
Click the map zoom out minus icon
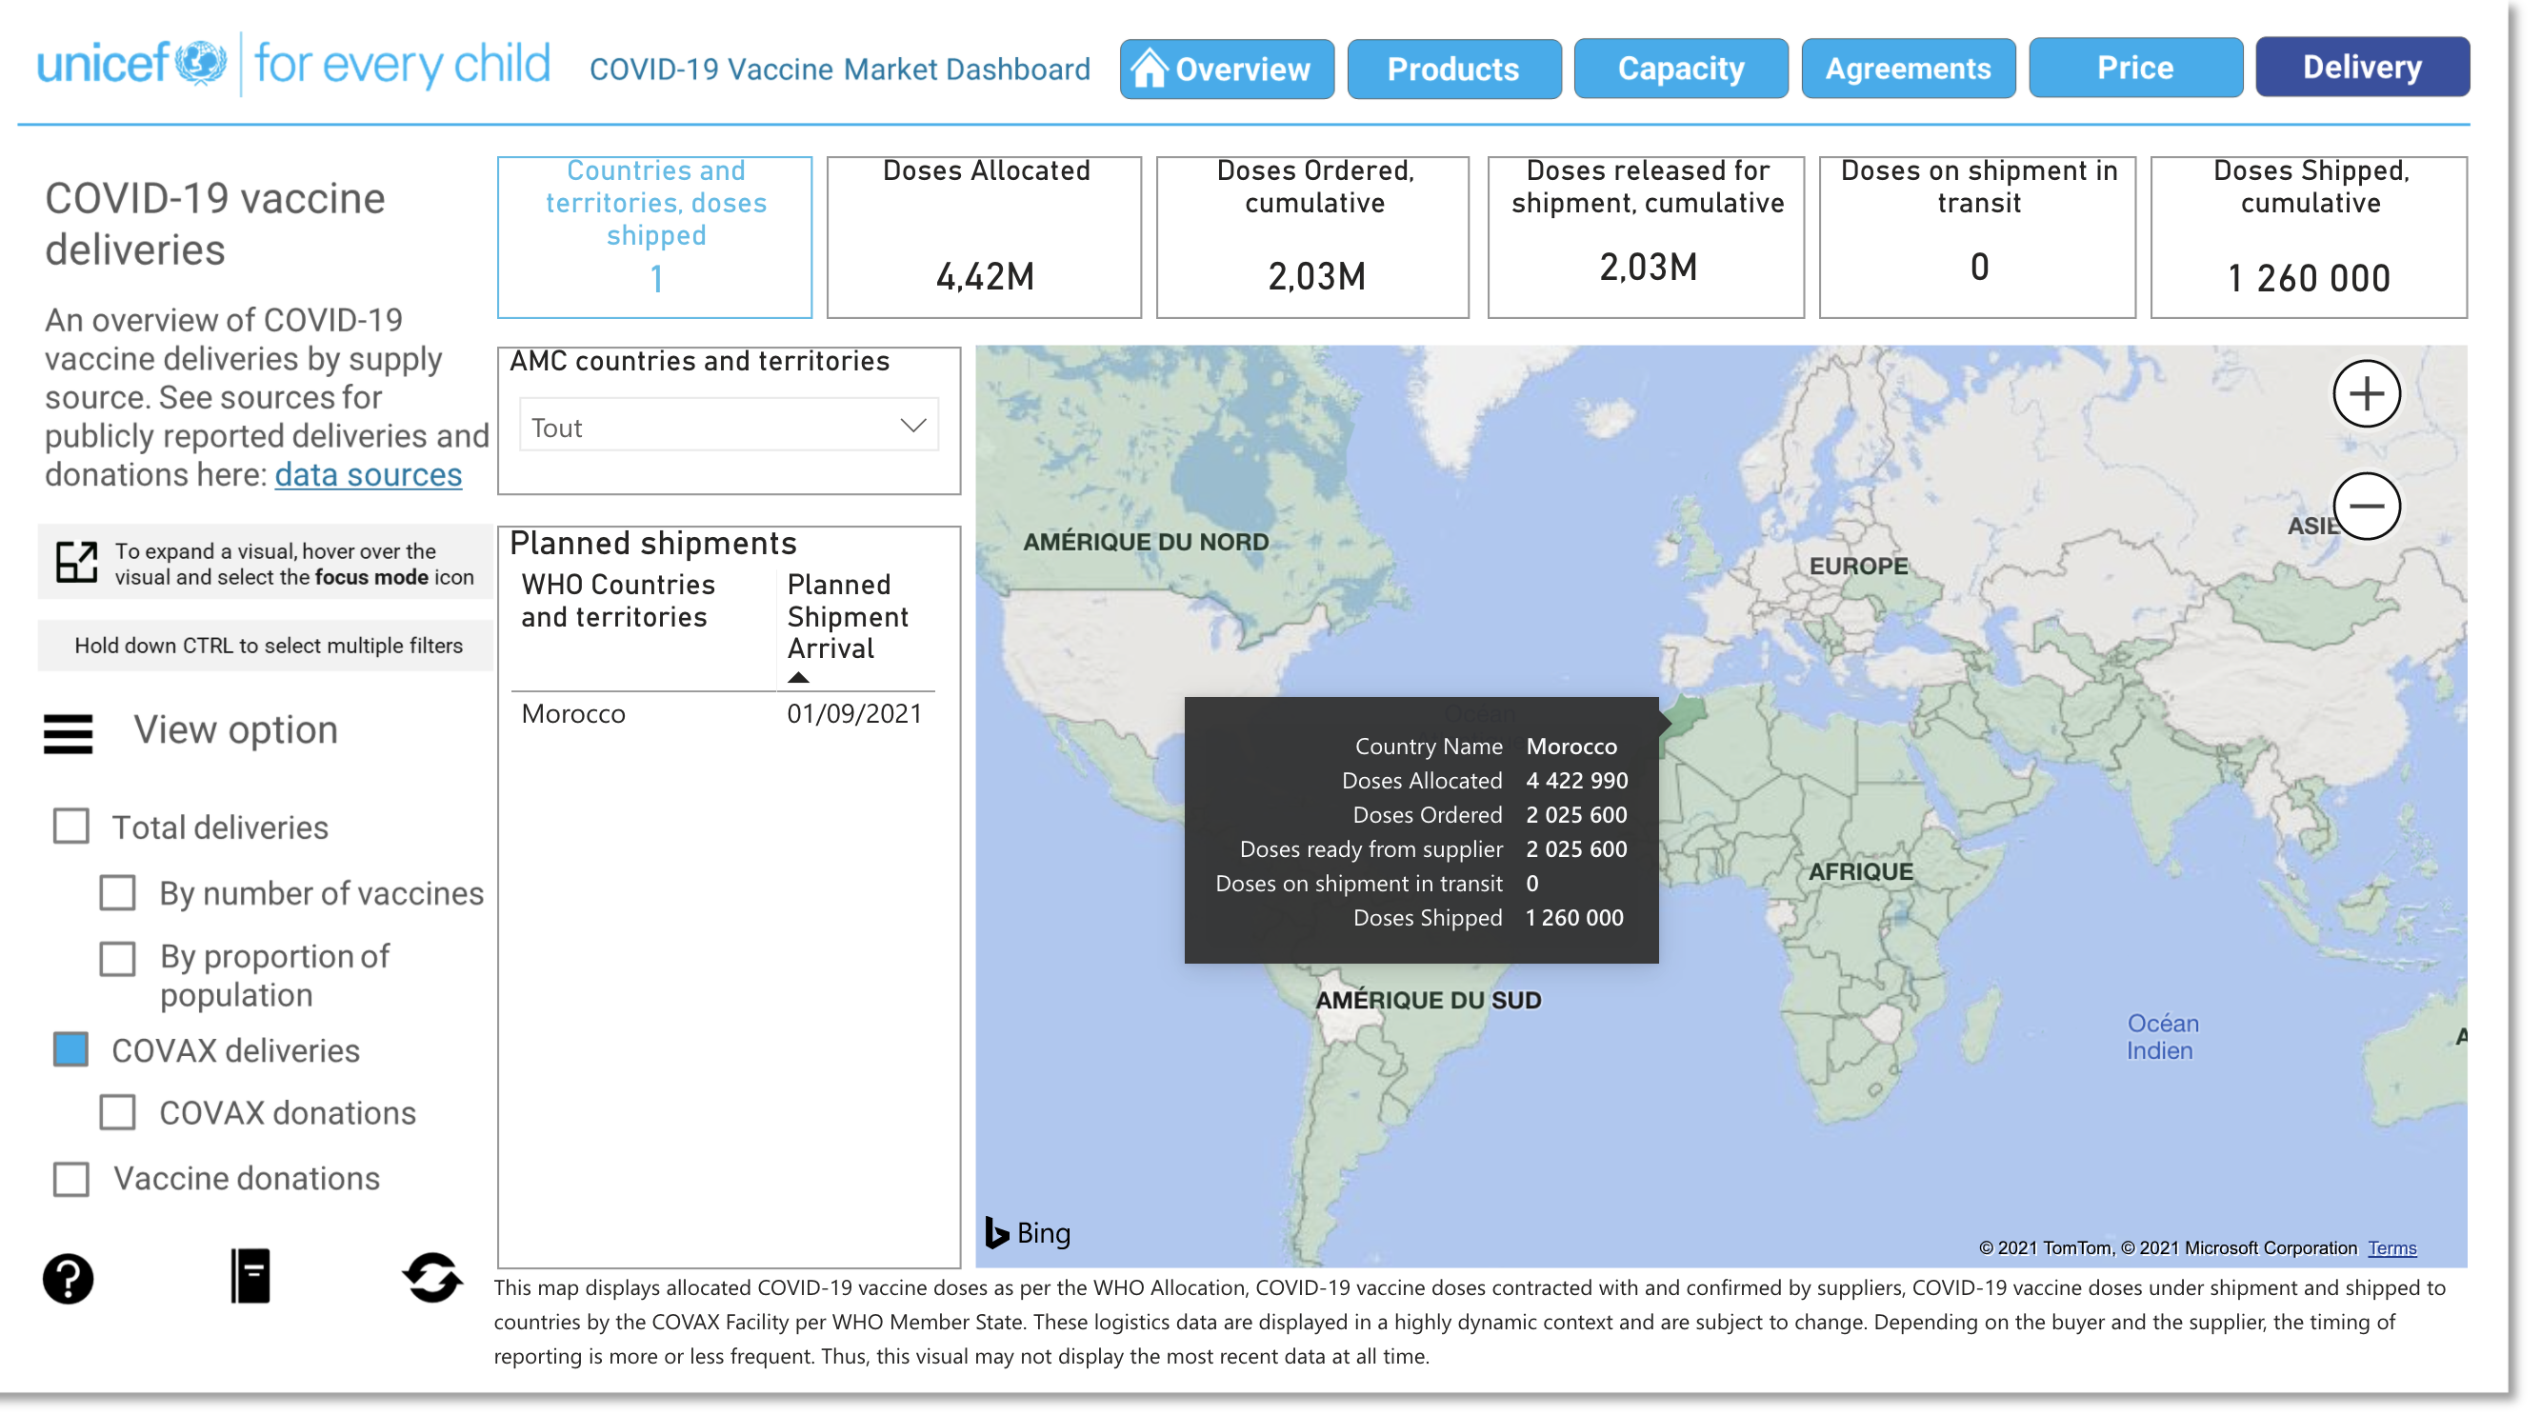point(2366,507)
